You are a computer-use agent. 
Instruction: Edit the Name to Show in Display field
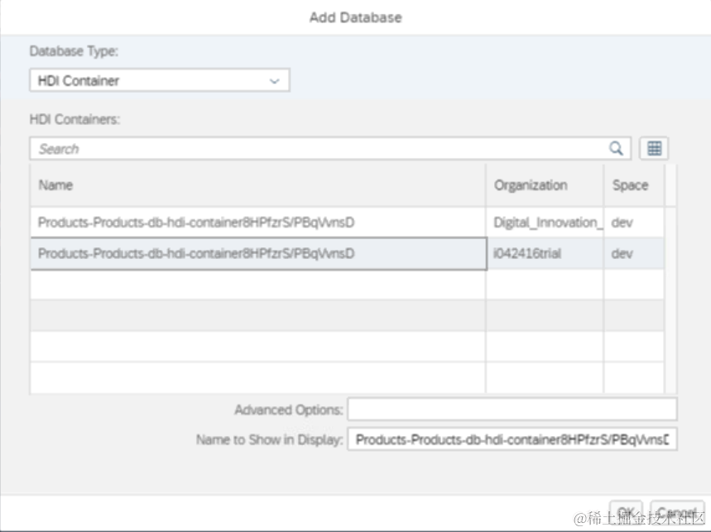click(512, 439)
